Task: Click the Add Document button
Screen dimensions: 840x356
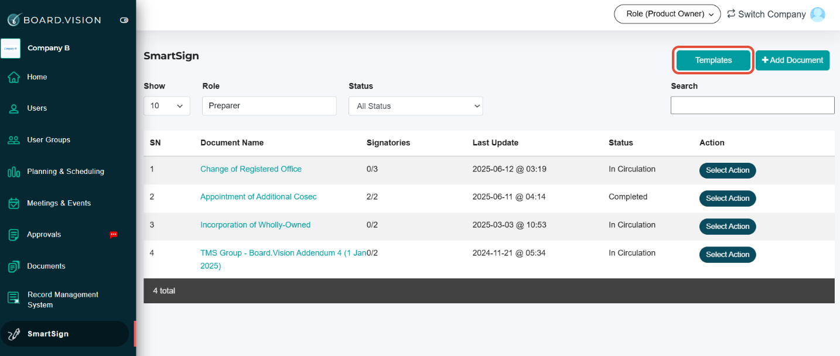Action: point(793,60)
